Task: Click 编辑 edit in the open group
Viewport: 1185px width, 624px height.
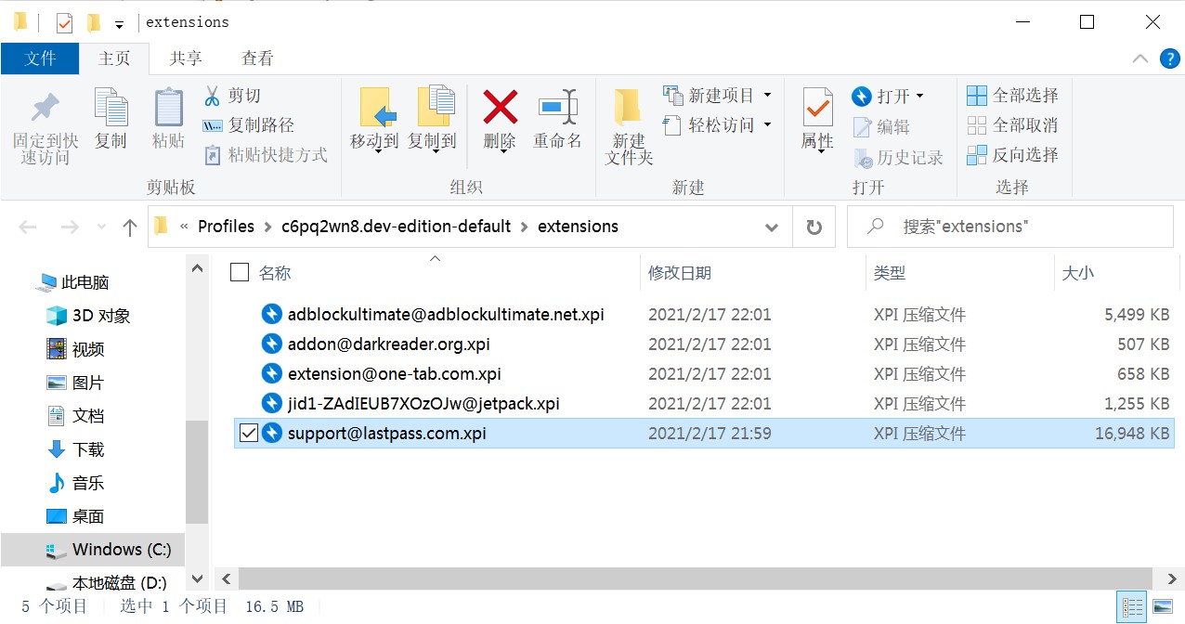Action: coord(880,126)
